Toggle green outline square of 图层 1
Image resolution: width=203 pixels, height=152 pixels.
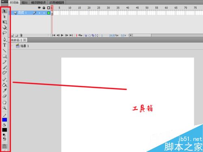(x=49, y=13)
